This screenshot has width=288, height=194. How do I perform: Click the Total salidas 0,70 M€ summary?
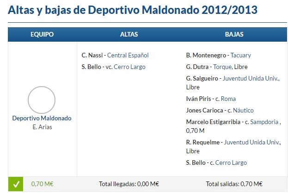[x=234, y=184]
